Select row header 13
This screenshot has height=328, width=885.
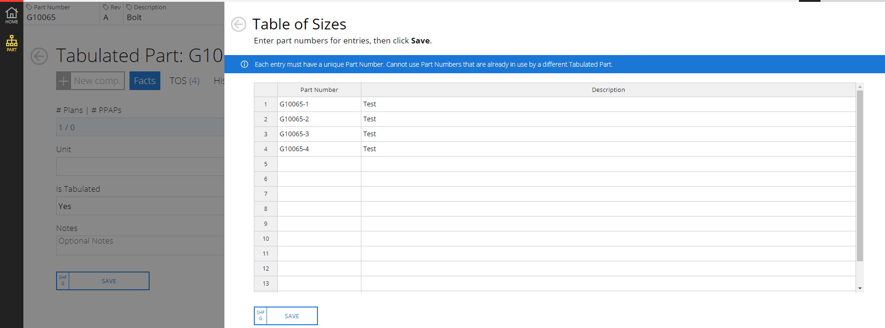click(x=266, y=283)
